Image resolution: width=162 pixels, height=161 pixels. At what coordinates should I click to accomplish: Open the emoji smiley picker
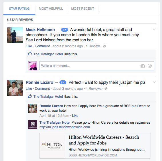pos(150,66)
